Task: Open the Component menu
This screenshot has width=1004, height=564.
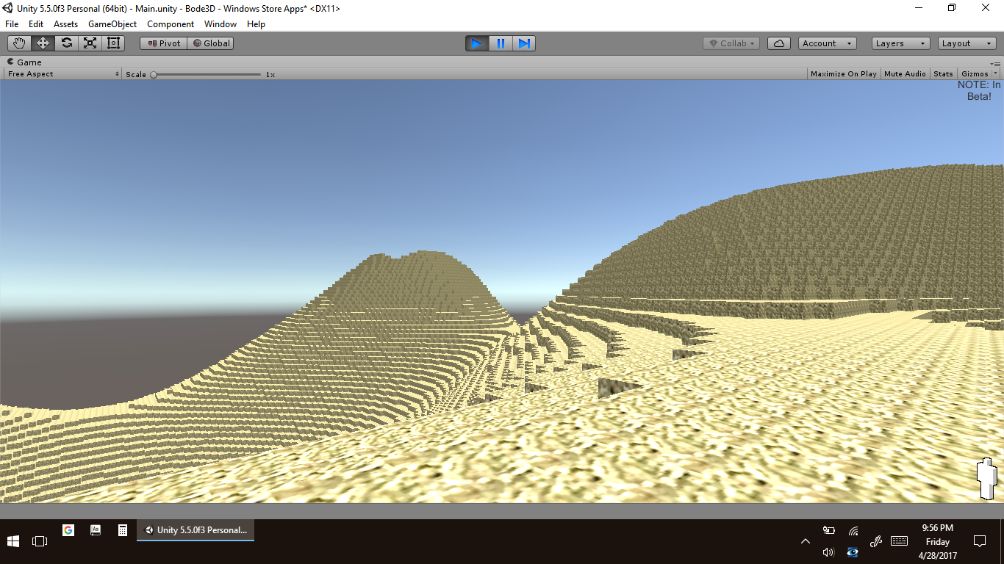Action: click(x=171, y=24)
